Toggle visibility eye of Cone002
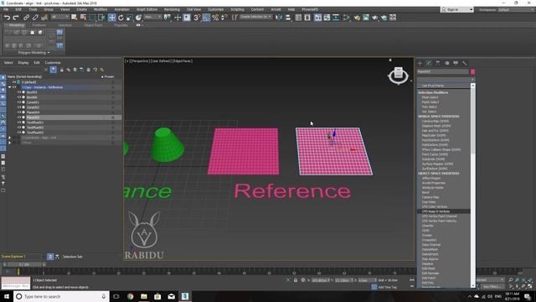536x302 pixels. (19, 107)
